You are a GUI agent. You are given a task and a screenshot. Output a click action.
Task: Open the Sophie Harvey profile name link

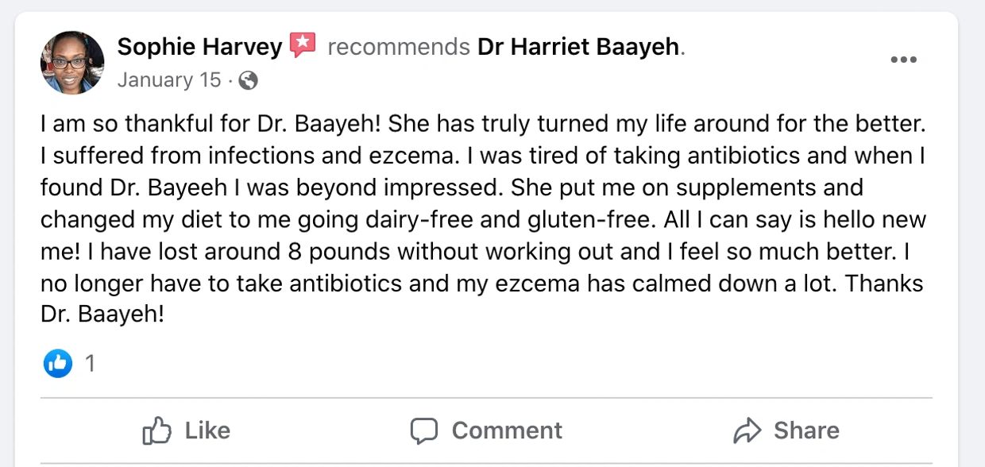199,47
